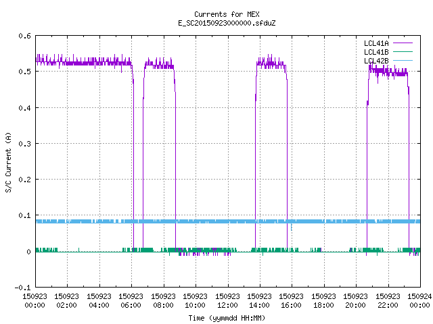This screenshot has height=324, width=433.
Task: Click the 150923 02:00 x-axis tick label
Action: pyautogui.click(x=67, y=300)
